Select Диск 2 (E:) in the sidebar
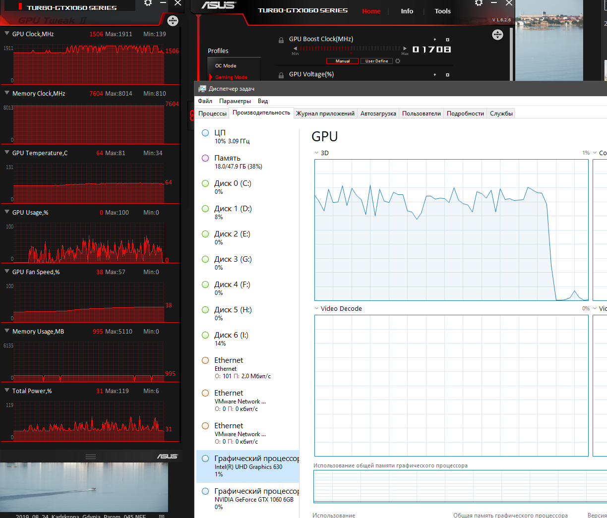This screenshot has height=518, width=607. tap(248, 238)
